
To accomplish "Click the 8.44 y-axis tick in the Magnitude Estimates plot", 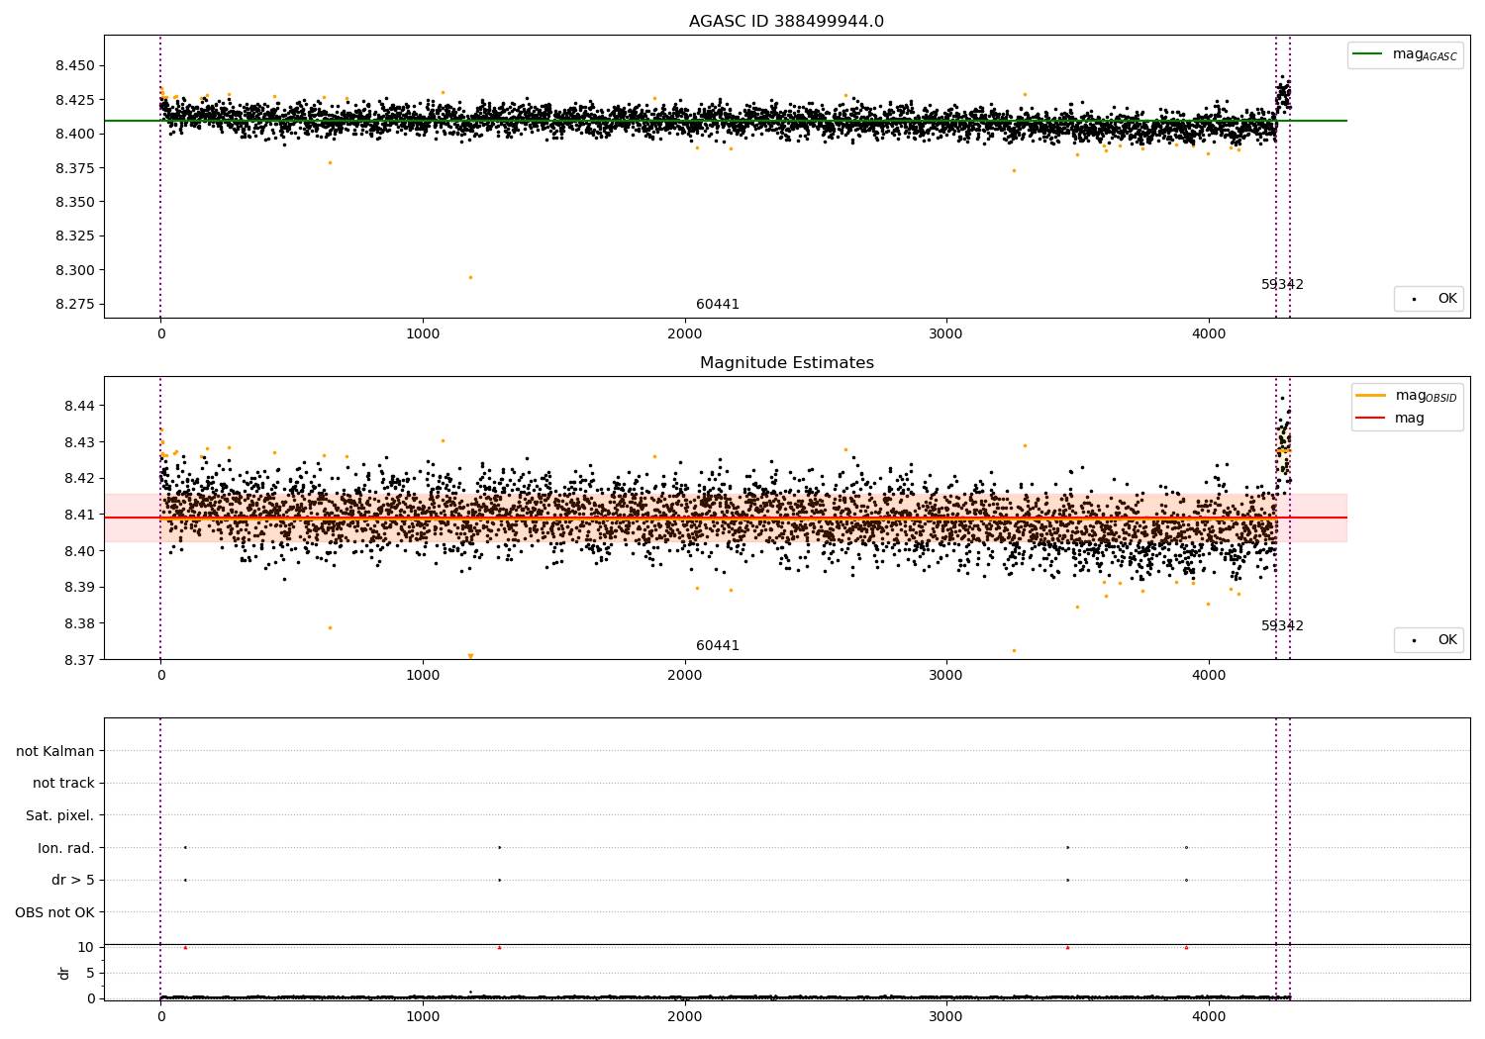I will click(x=79, y=407).
